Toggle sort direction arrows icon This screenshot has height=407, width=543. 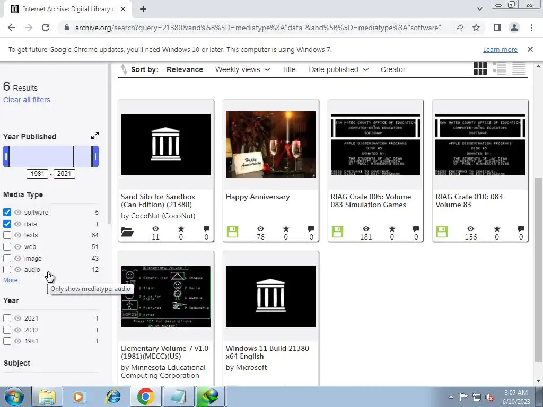pos(124,69)
